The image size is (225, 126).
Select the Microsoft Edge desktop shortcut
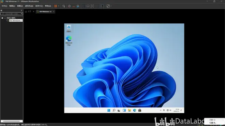point(69,41)
